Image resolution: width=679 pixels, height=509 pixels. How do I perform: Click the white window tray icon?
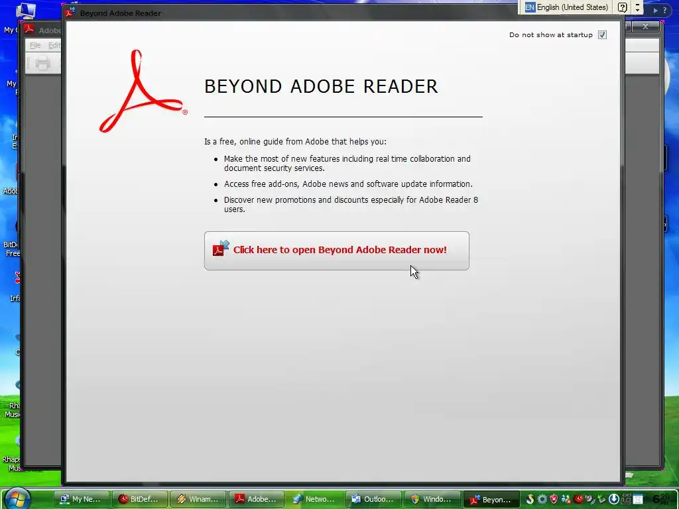click(x=638, y=499)
